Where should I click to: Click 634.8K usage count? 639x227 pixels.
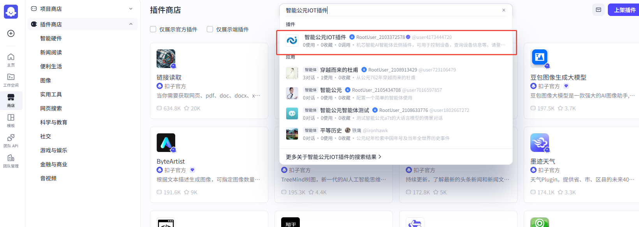(x=172, y=108)
